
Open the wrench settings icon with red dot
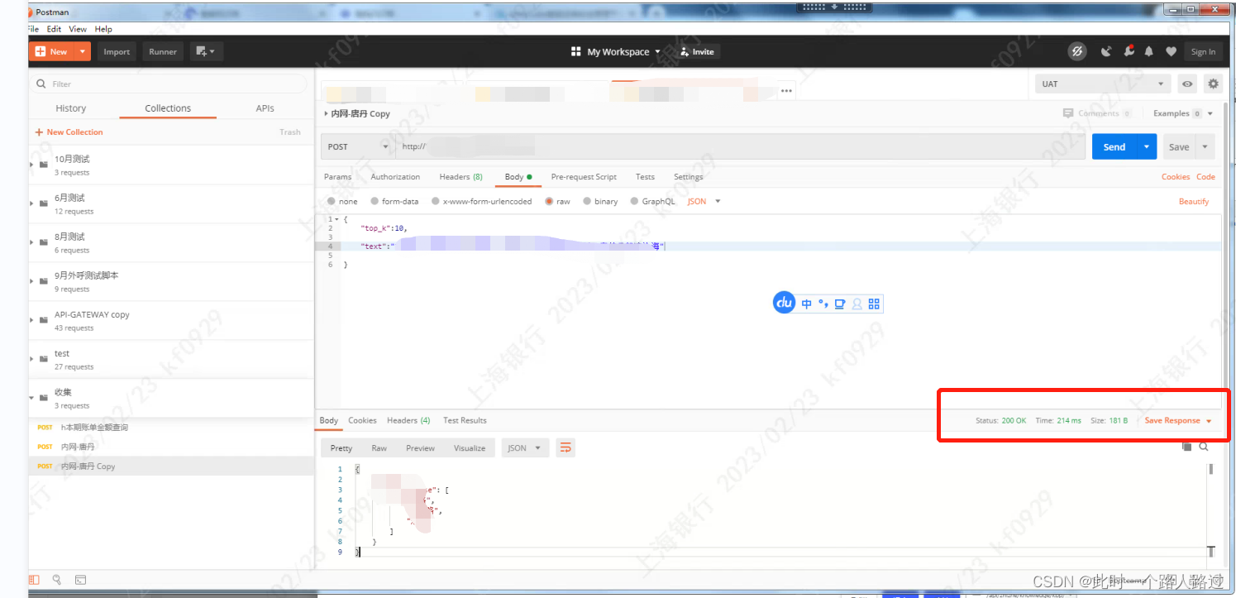1129,51
